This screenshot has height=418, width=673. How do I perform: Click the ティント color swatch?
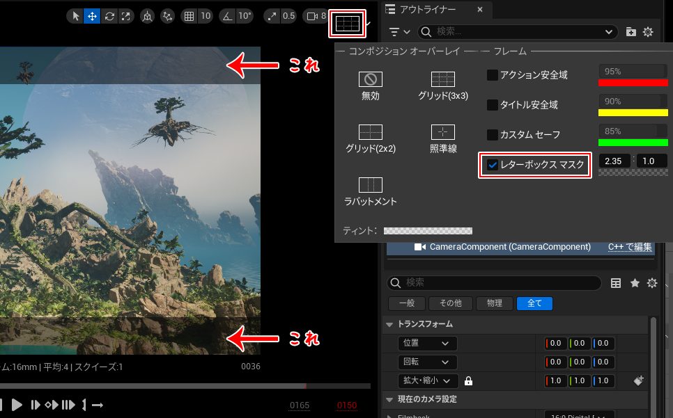coord(428,230)
